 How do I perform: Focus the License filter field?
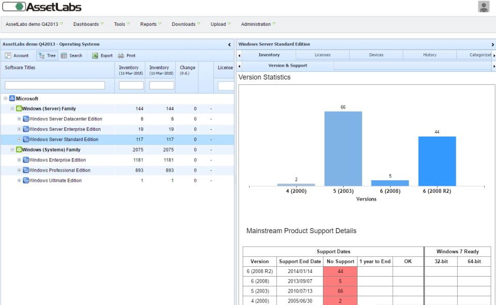[226, 85]
